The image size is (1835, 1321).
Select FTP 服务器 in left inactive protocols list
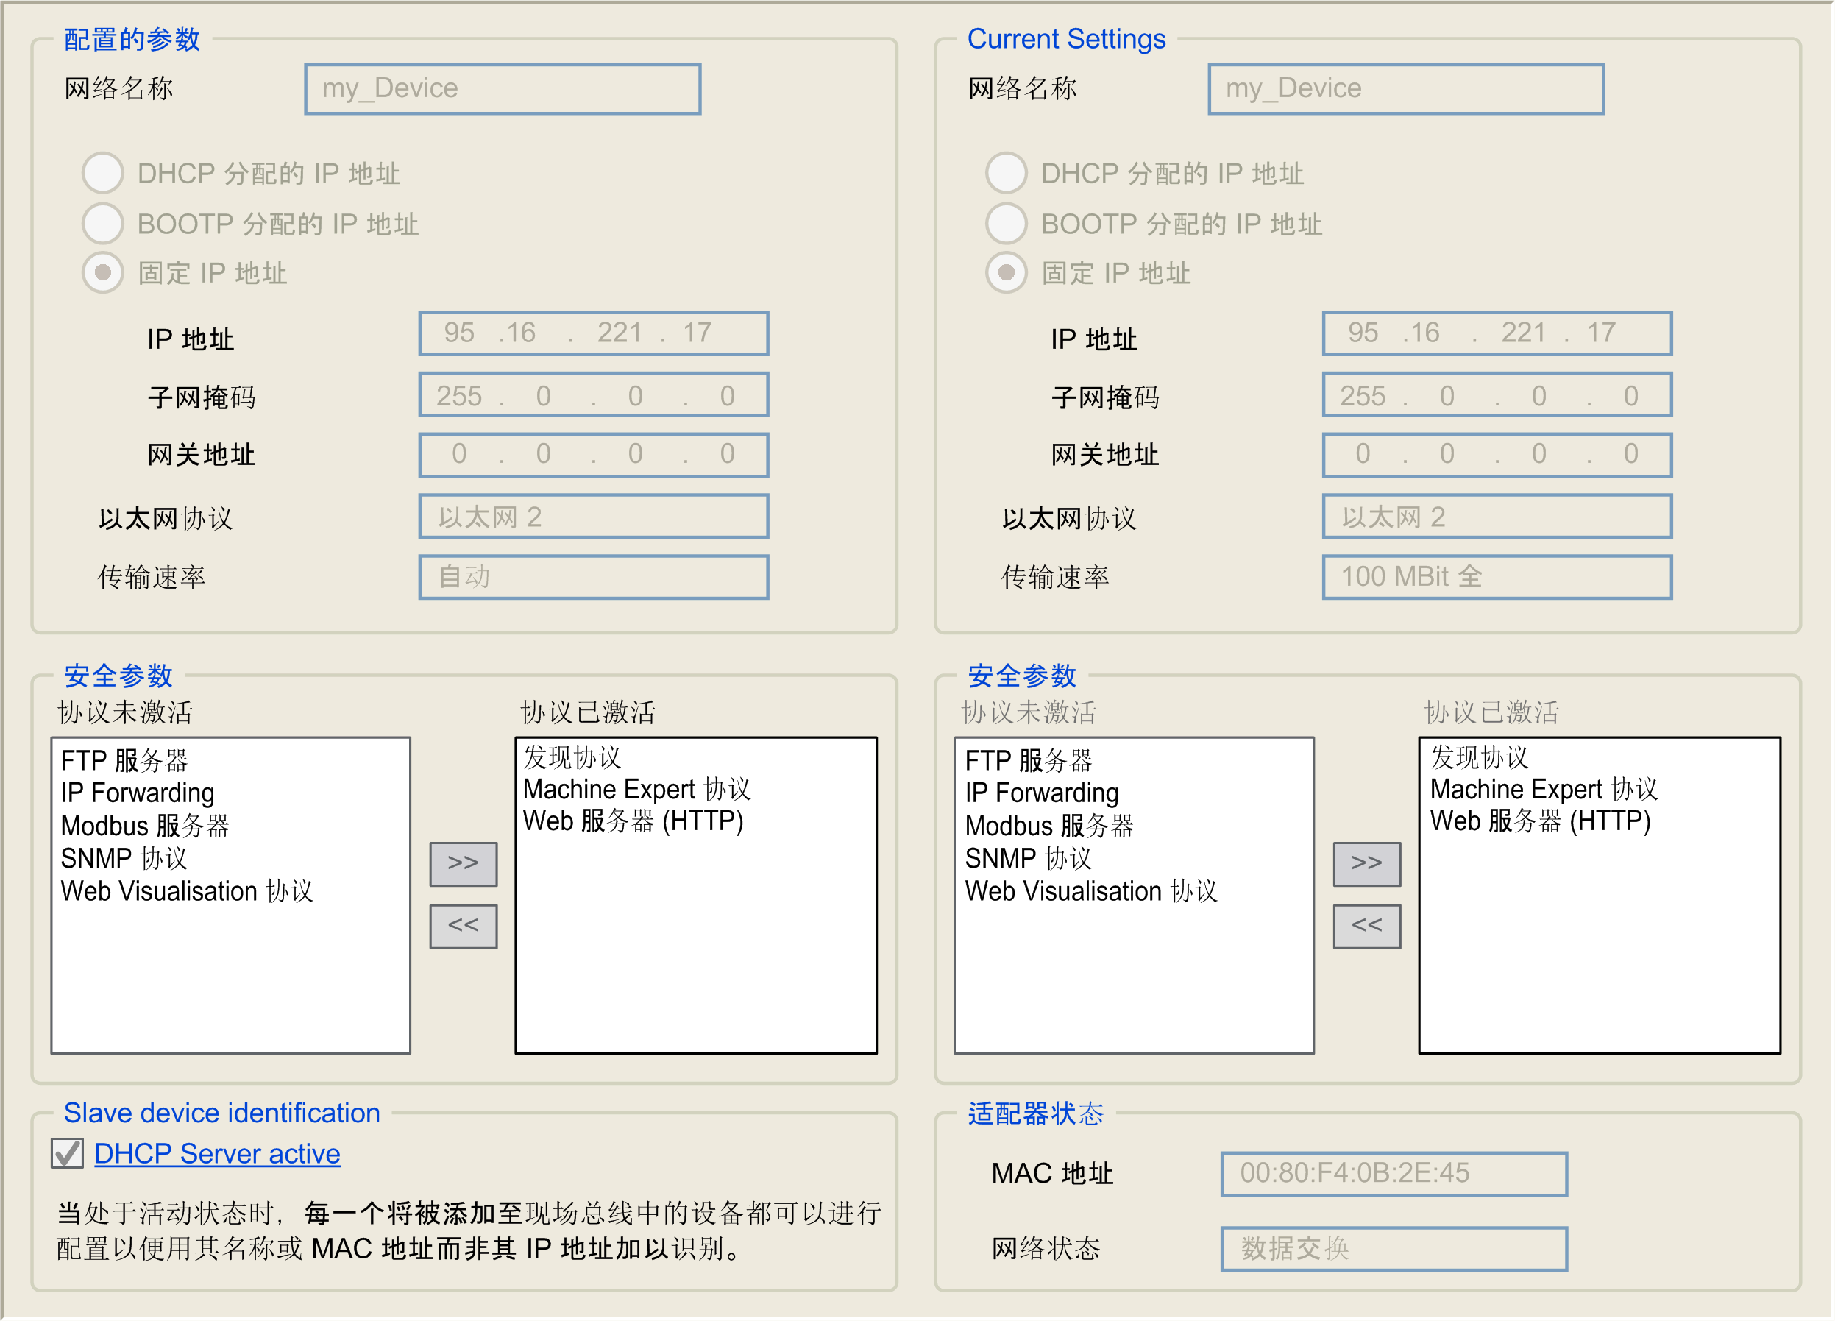coord(124,760)
